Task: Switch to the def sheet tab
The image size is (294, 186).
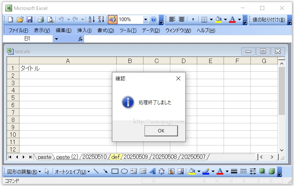Action: click(116, 157)
